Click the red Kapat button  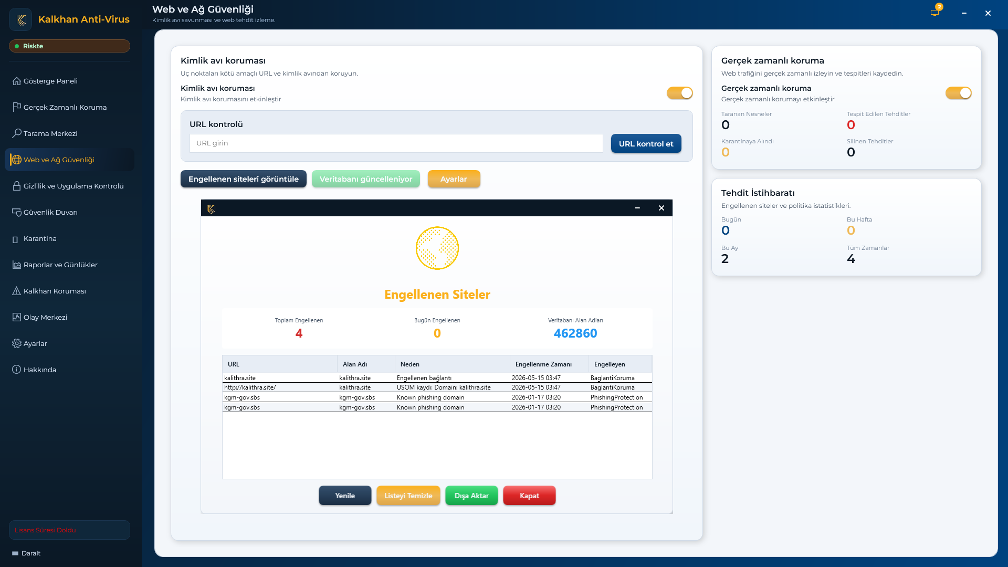tap(529, 496)
